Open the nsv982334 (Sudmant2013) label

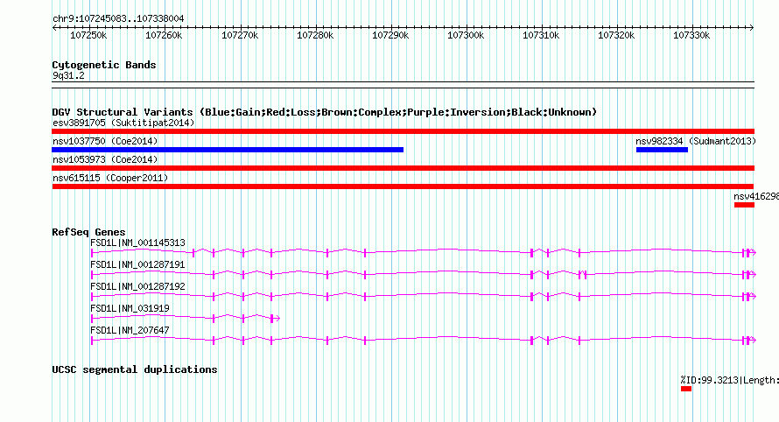click(696, 141)
